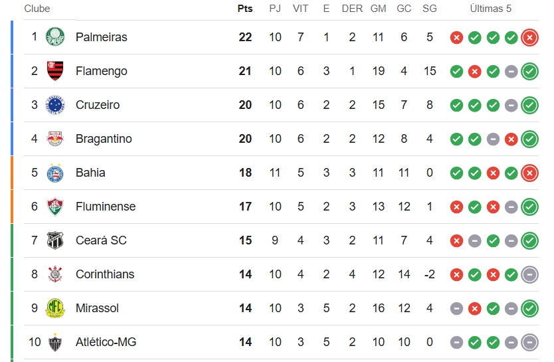The height and width of the screenshot is (362, 554).
Task: Click the Bahia club crest
Action: click(55, 173)
